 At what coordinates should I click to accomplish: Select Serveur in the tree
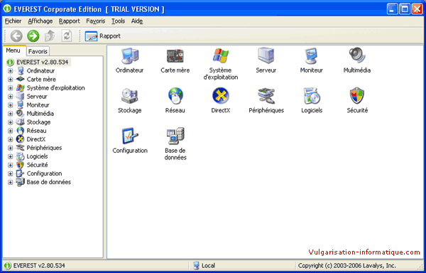[37, 97]
